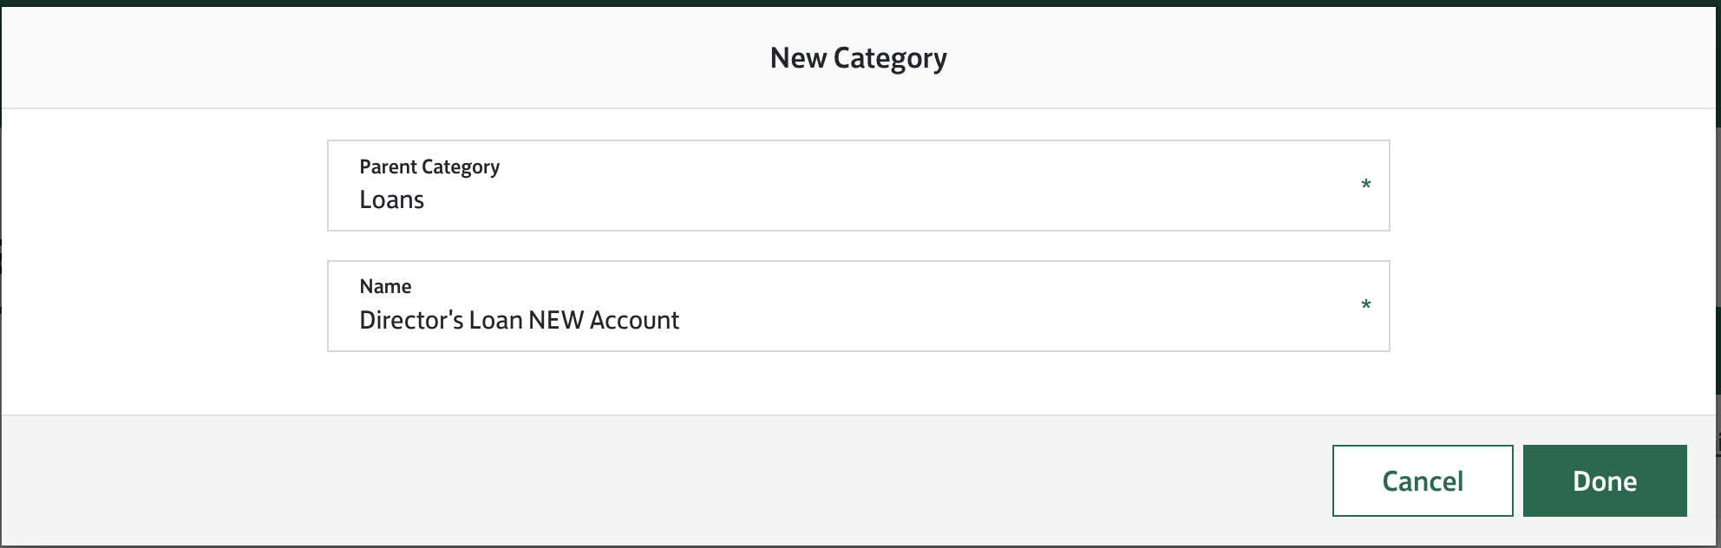The width and height of the screenshot is (1721, 548).
Task: Cancel the new category dialog
Action: (x=1422, y=481)
